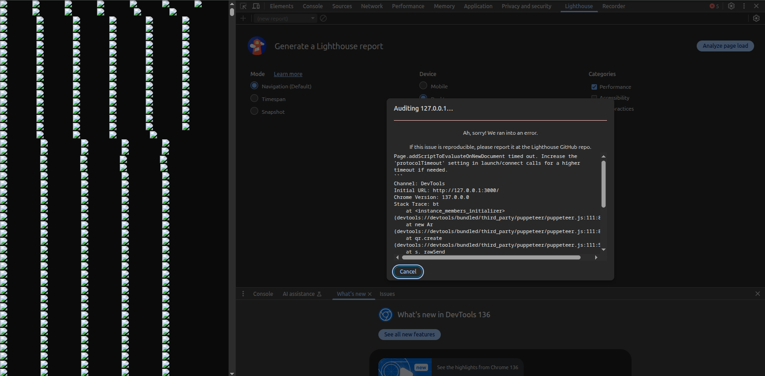Open the Network tab
Image resolution: width=765 pixels, height=376 pixels.
[372, 6]
